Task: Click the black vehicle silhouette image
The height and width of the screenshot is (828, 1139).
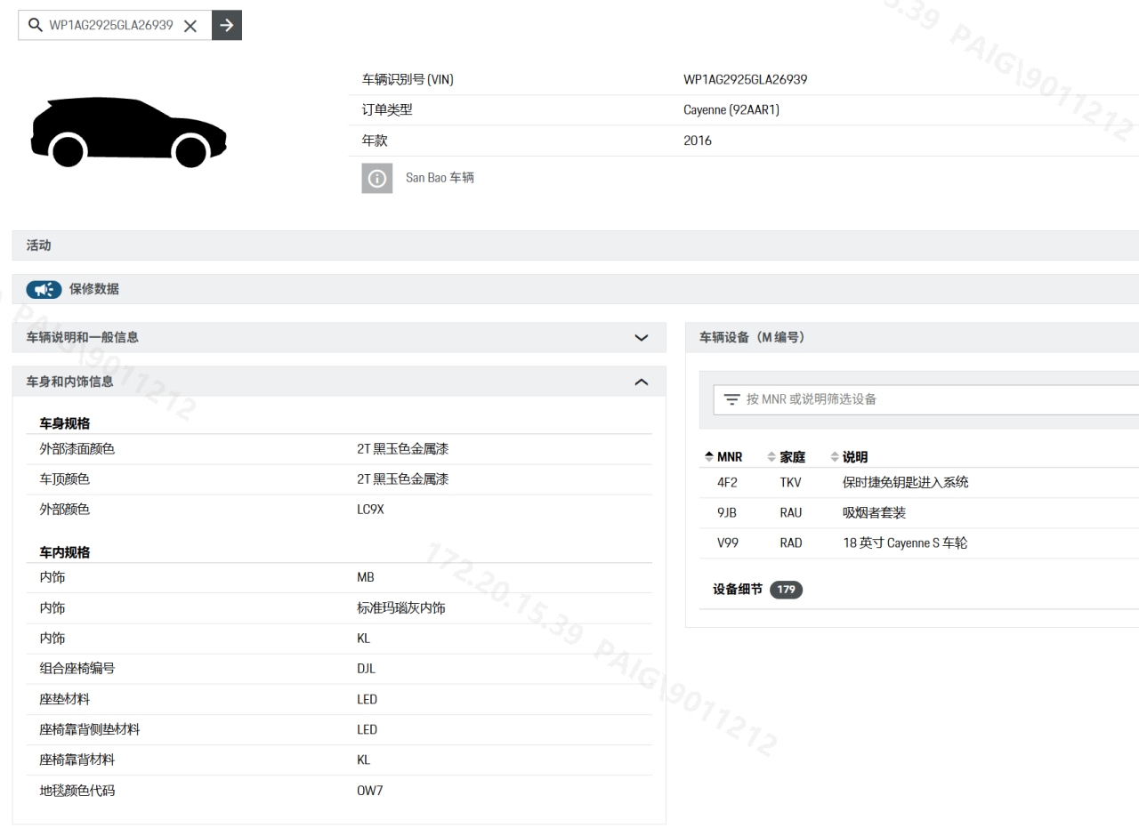Action: point(129,133)
